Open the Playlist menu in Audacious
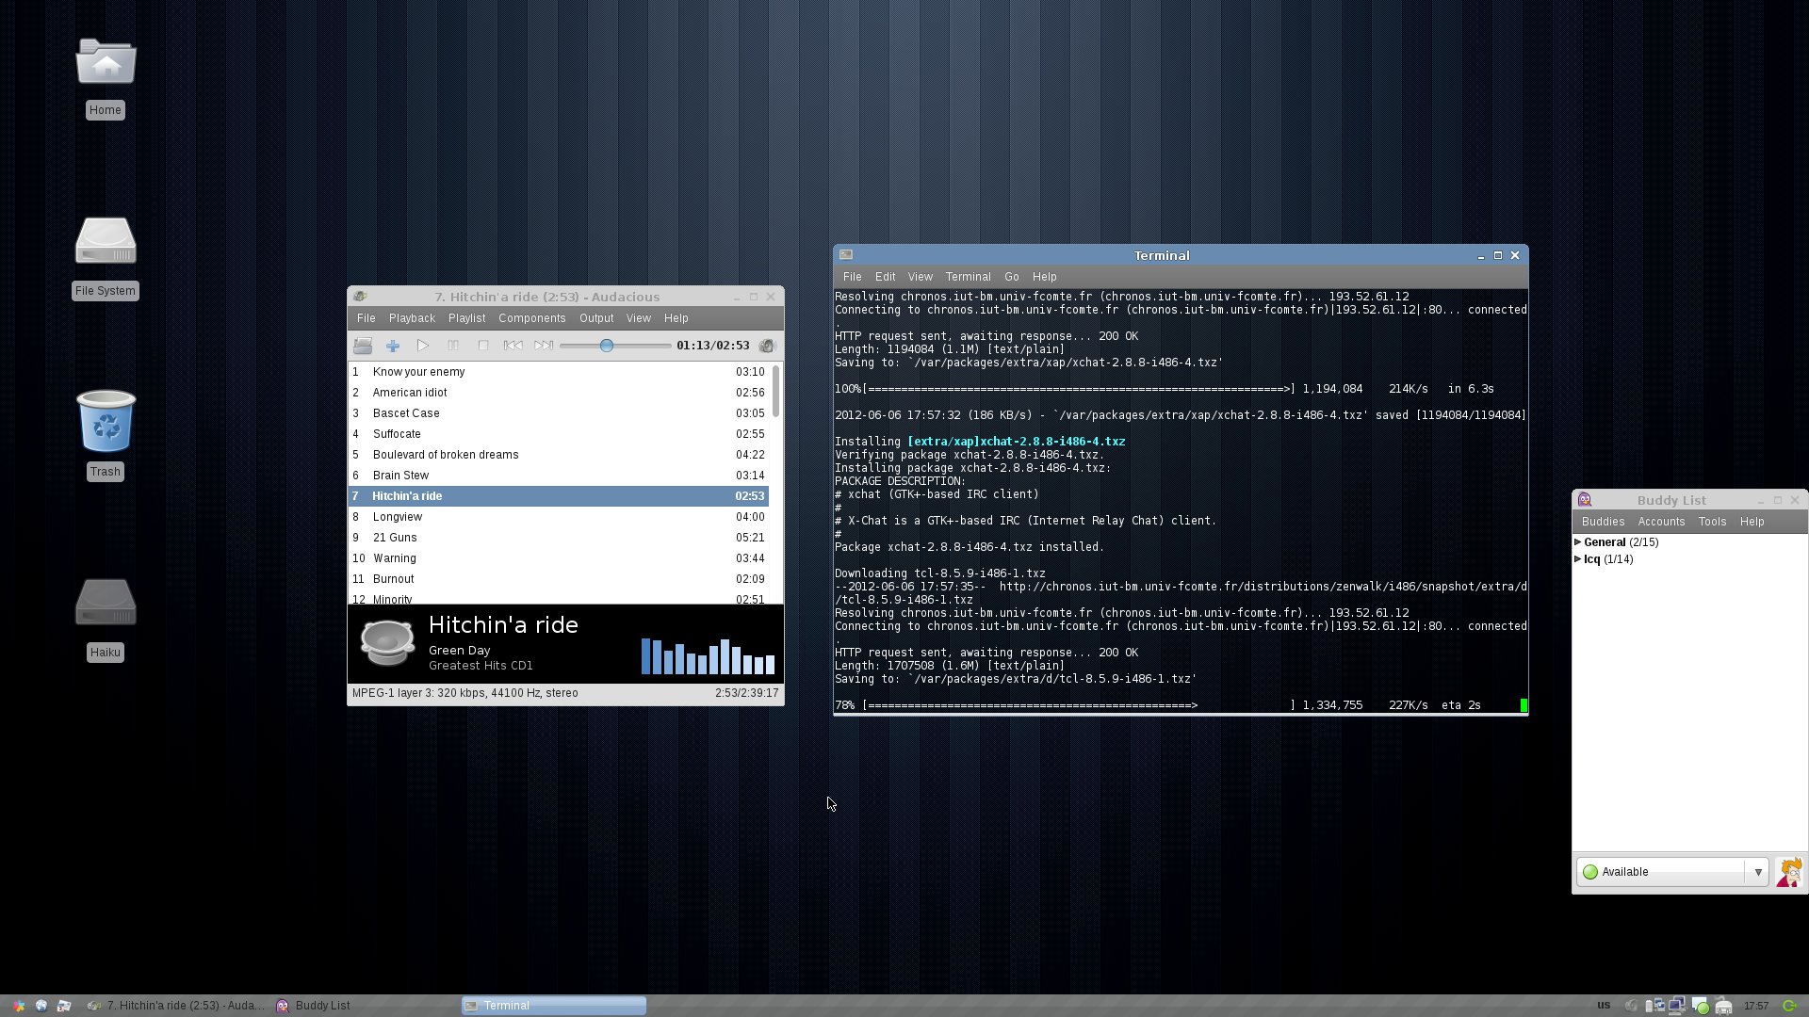Viewport: 1809px width, 1017px height. tap(466, 318)
